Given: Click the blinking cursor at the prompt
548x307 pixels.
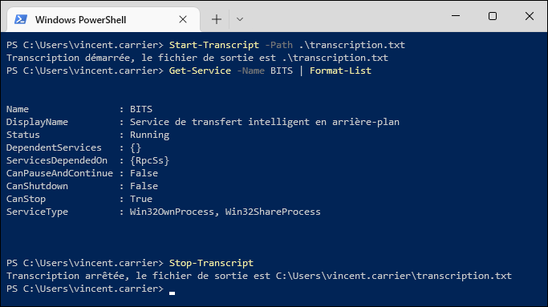Looking at the screenshot, I should pos(172,293).
